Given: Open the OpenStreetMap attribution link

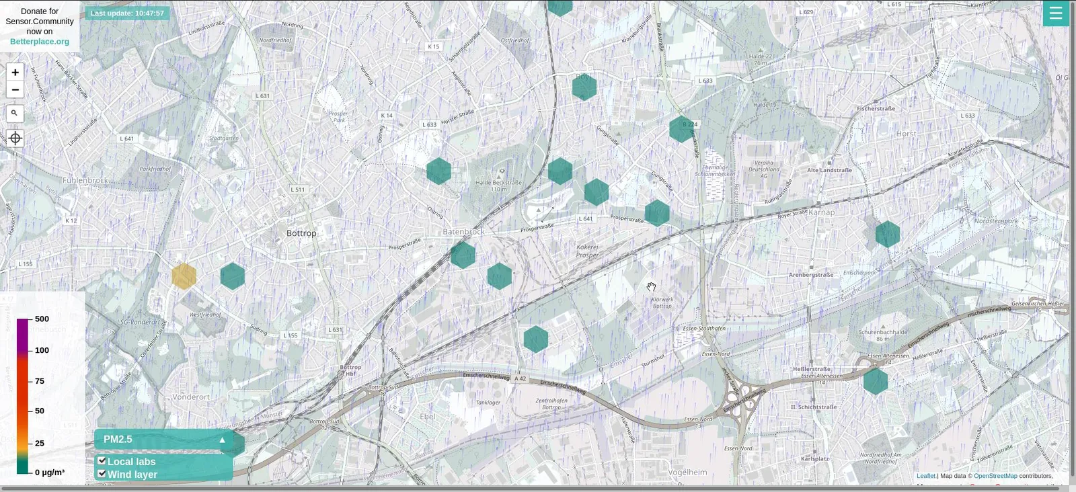Looking at the screenshot, I should point(995,476).
